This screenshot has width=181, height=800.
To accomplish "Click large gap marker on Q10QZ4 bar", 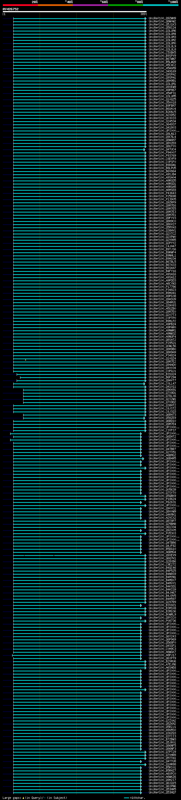I will click(x=26, y=360).
